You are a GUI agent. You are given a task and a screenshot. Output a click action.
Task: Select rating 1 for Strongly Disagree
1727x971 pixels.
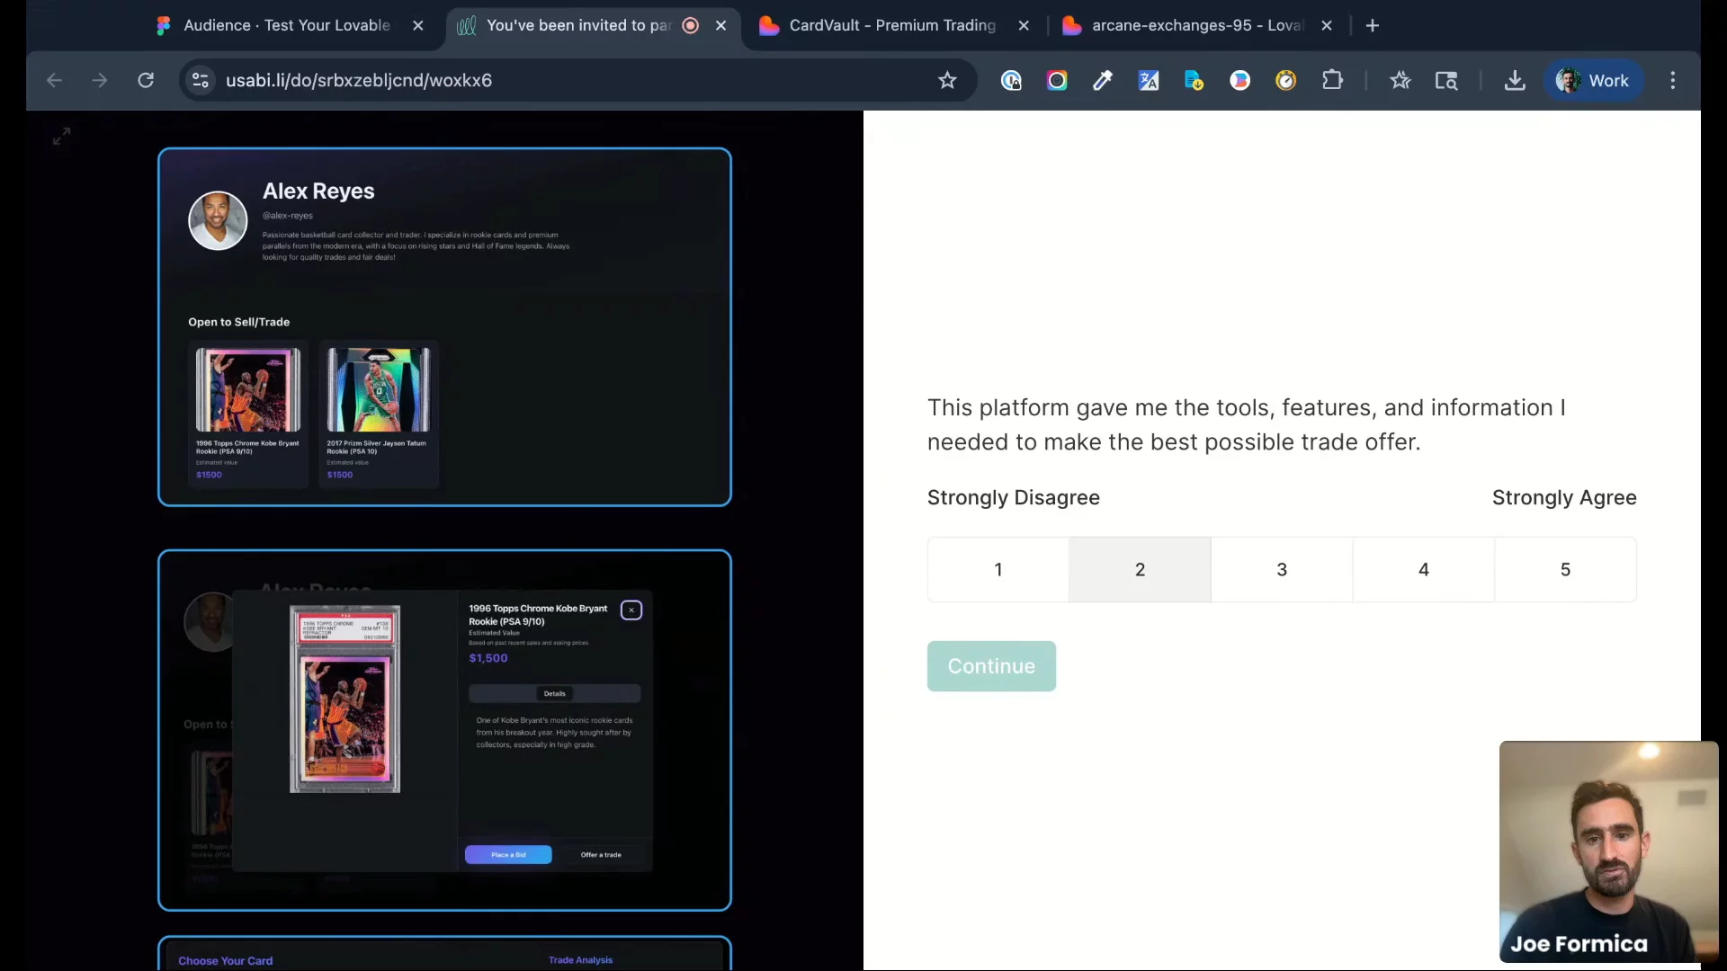998,569
